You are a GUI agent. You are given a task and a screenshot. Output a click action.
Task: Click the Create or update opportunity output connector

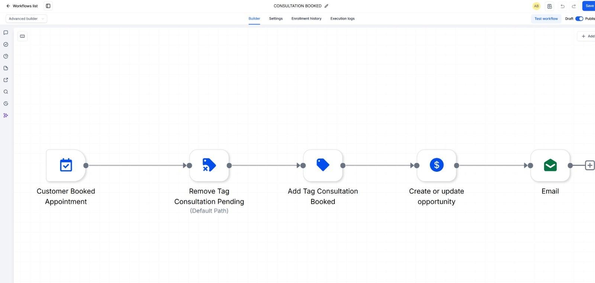click(x=457, y=165)
